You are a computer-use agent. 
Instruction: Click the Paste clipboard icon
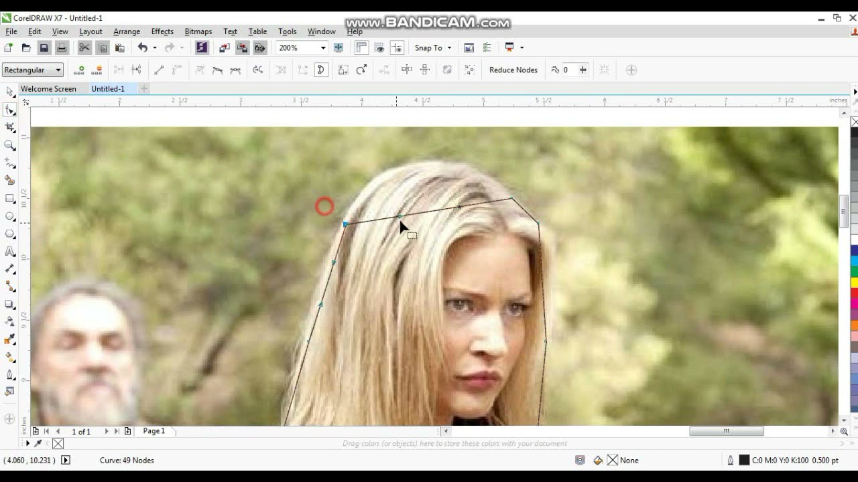pyautogui.click(x=120, y=48)
